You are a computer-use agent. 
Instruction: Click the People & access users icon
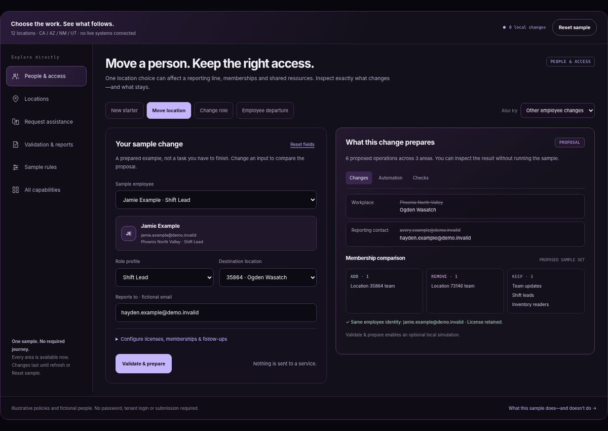coord(15,76)
